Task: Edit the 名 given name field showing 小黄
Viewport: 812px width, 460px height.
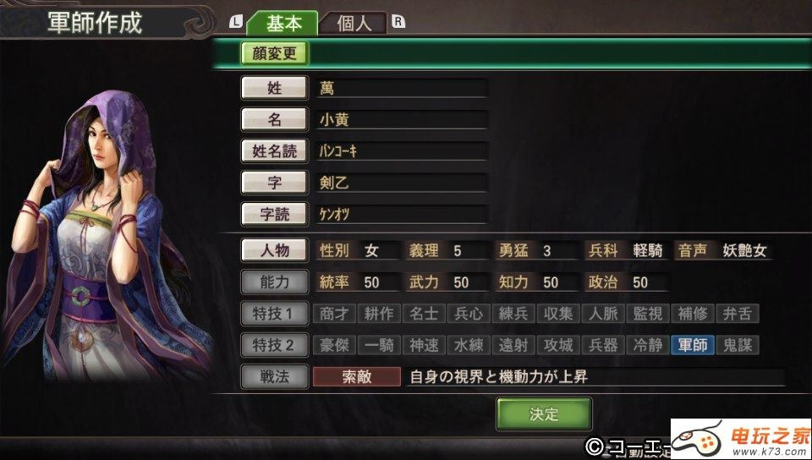Action: tap(401, 120)
